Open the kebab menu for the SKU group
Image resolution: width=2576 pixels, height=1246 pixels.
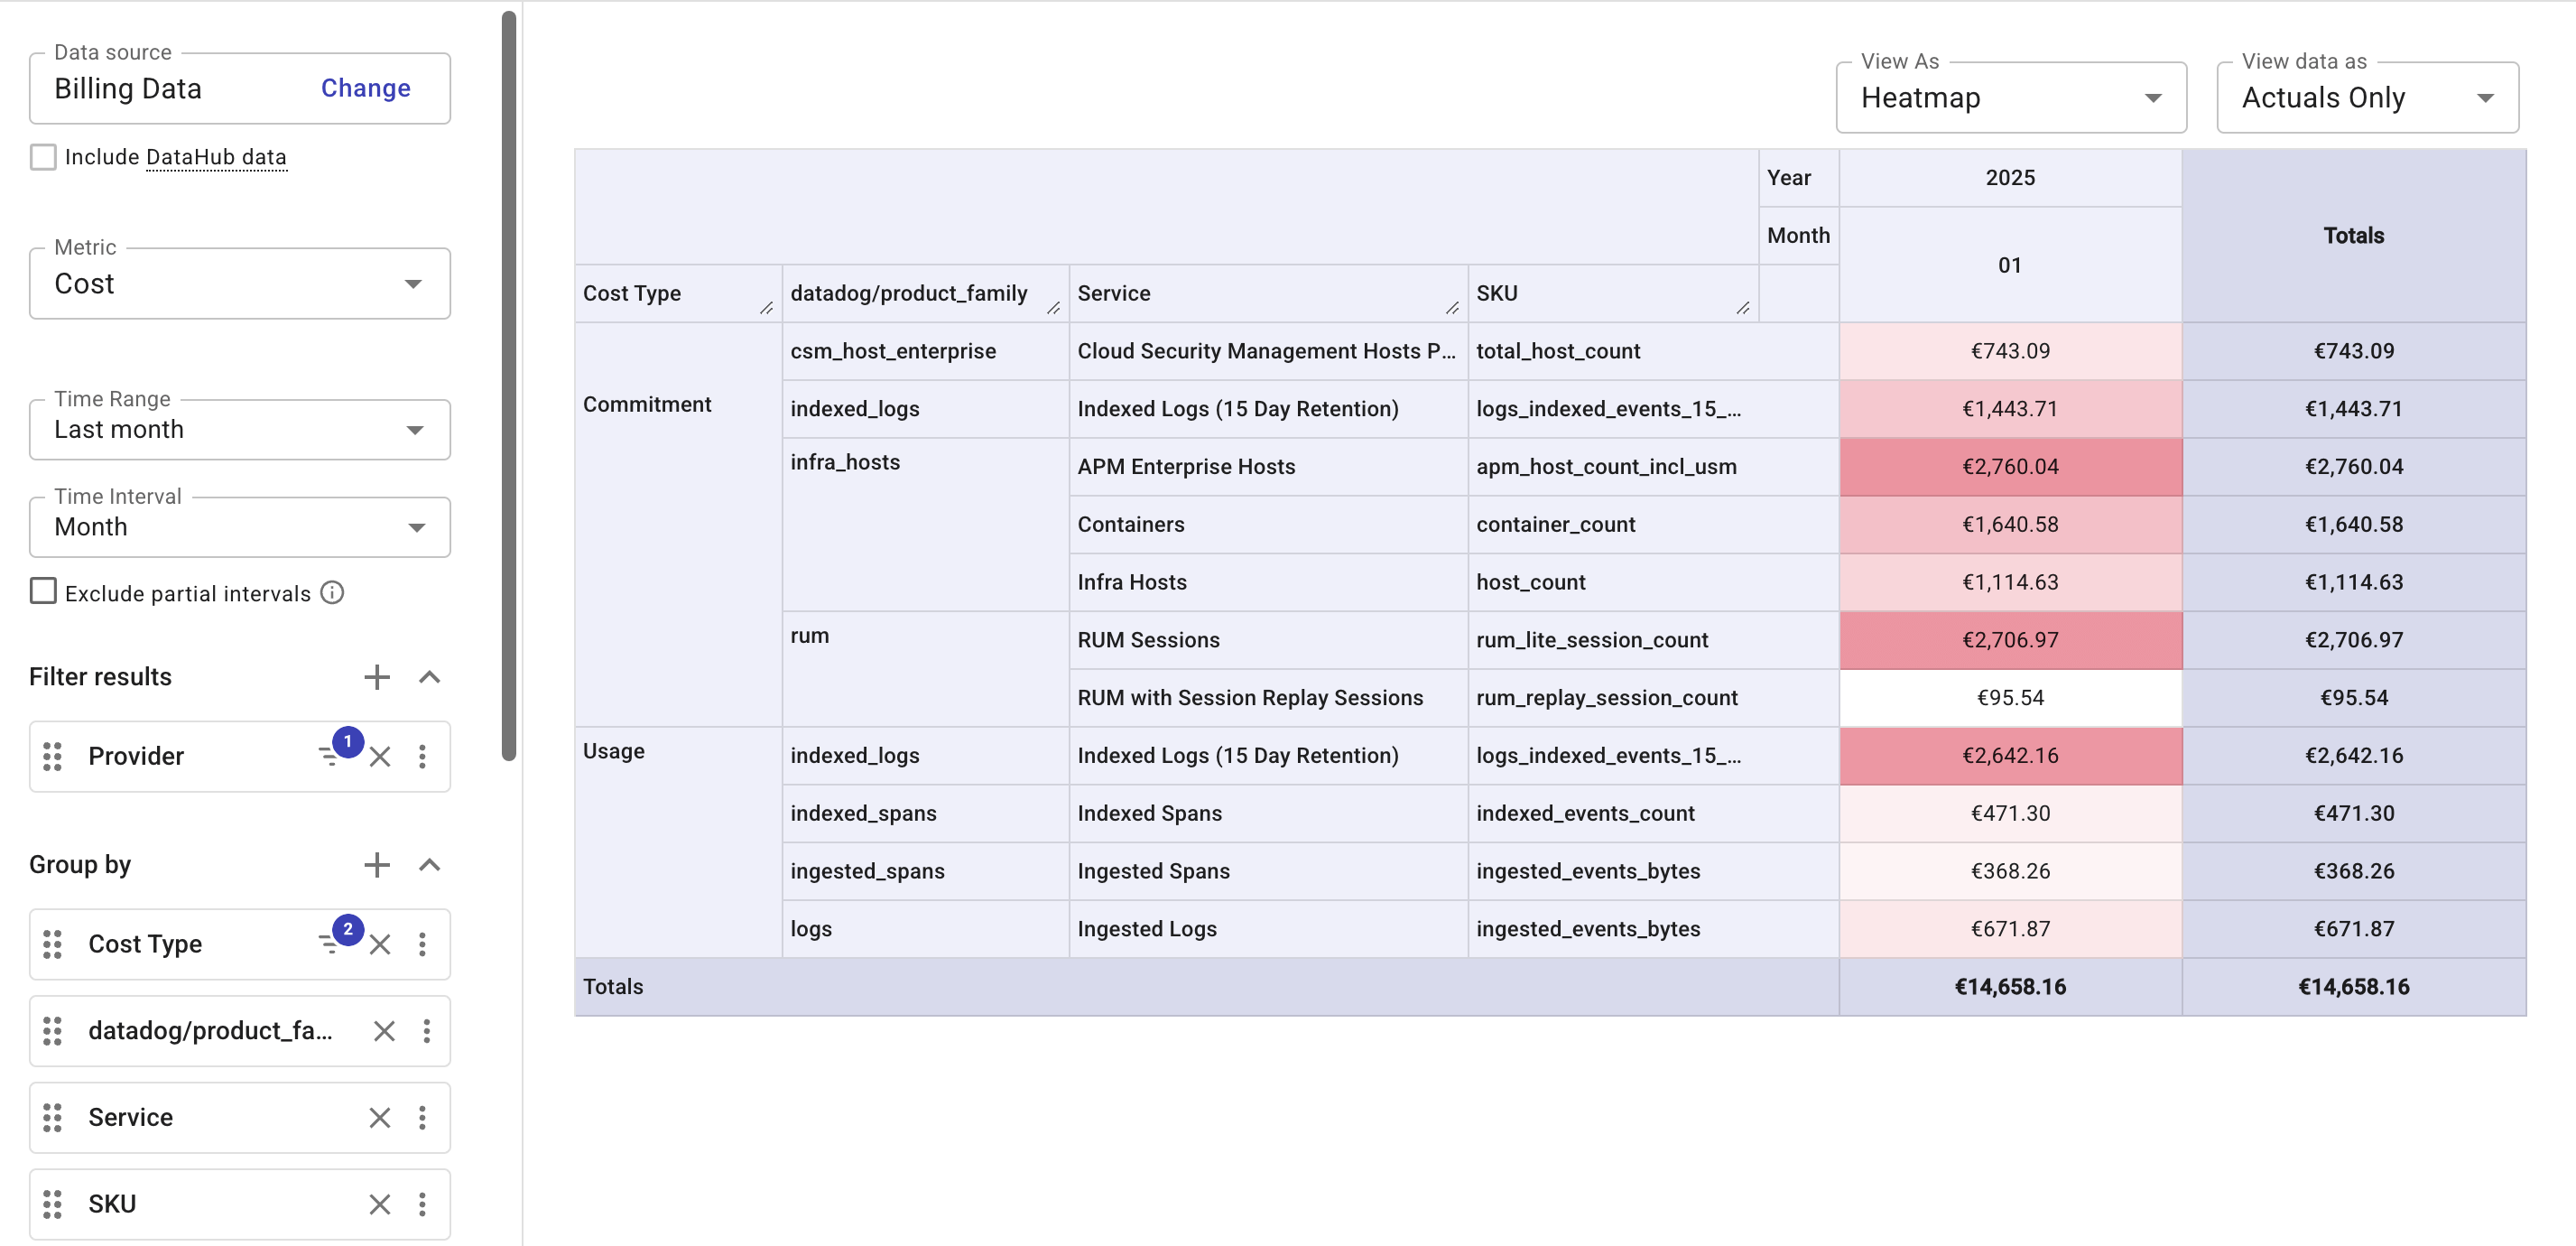(423, 1204)
